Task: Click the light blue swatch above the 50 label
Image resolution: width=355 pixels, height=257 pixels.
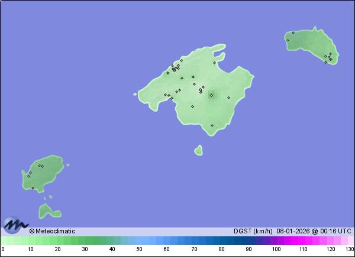Action: 140,240
